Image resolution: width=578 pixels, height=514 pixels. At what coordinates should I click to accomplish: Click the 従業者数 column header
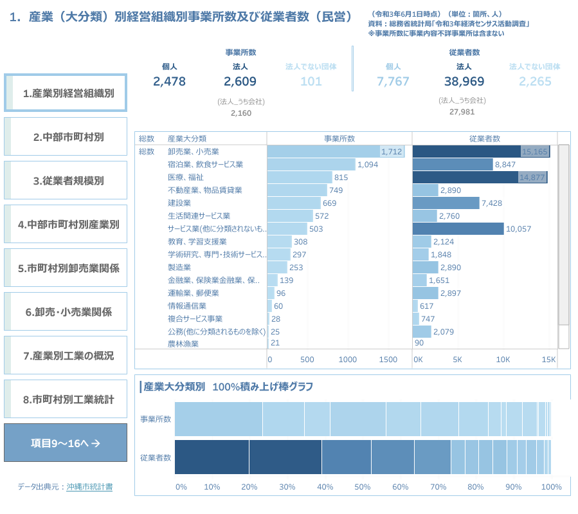click(x=484, y=138)
